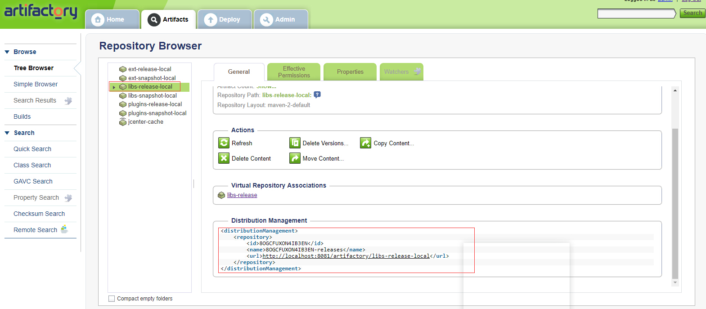Screen dimensions: 706x309
Task: Collapse the Browse sidebar section
Action: [7, 52]
